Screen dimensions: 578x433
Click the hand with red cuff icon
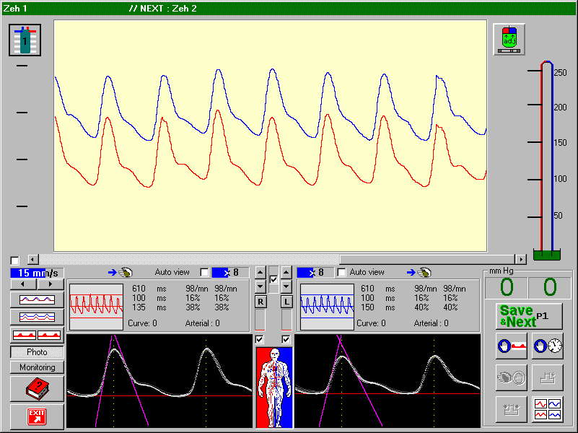[512, 346]
